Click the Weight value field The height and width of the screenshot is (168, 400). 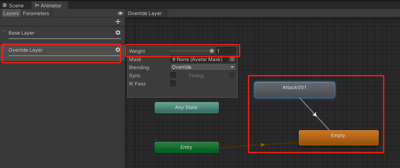(226, 51)
